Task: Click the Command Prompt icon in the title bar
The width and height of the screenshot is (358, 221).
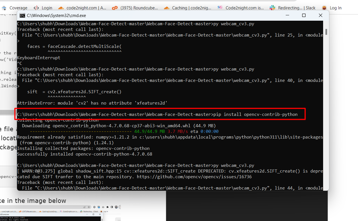Action: 22,15
